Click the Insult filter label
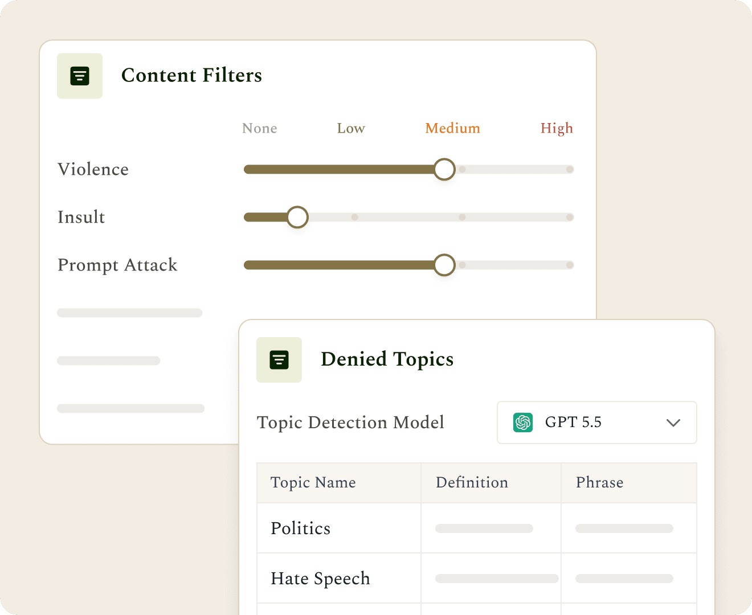Image resolution: width=752 pixels, height=615 pixels. [81, 217]
